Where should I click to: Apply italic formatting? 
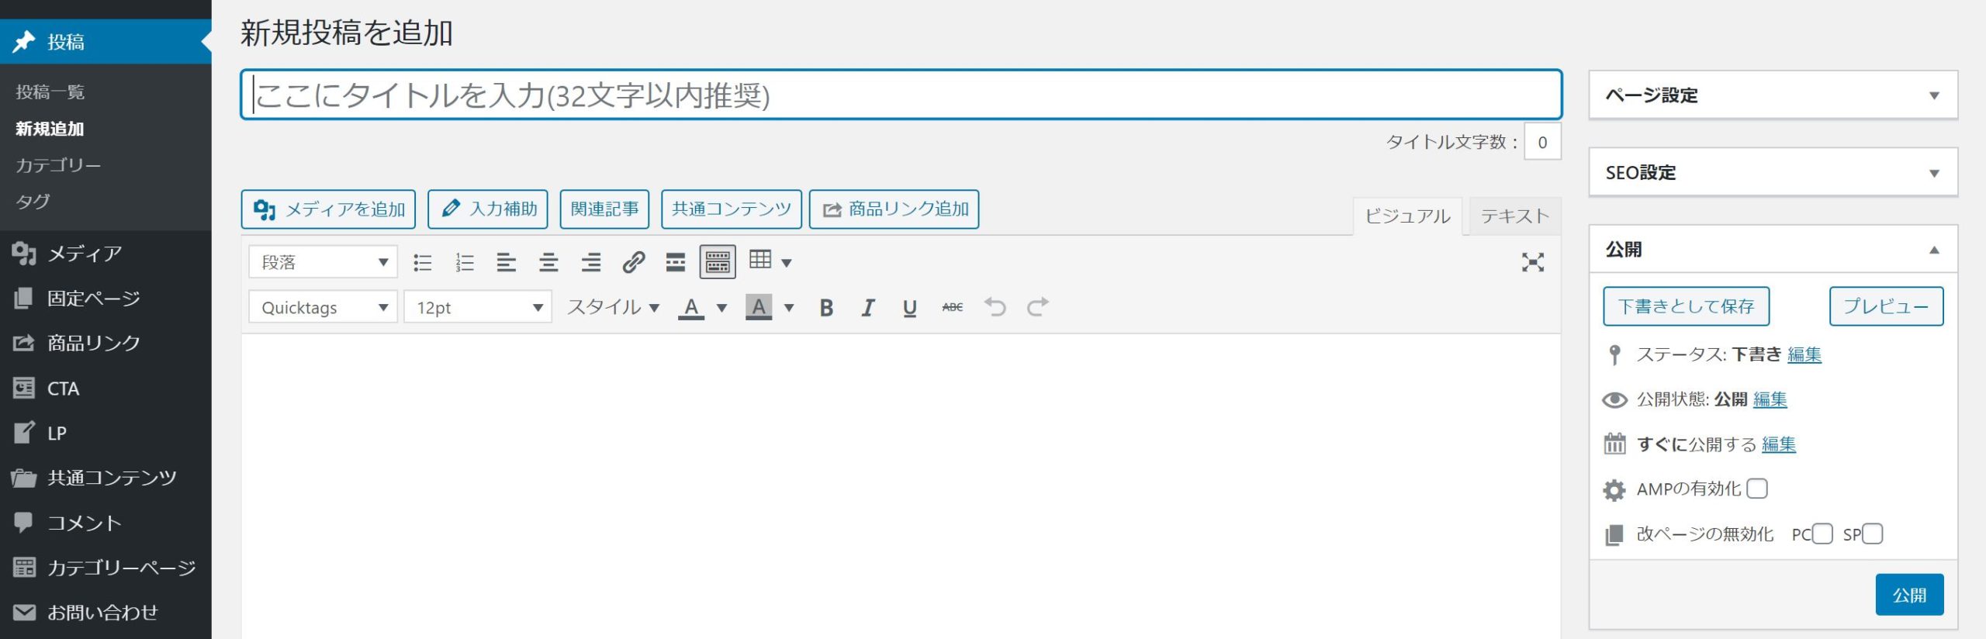coord(868,308)
